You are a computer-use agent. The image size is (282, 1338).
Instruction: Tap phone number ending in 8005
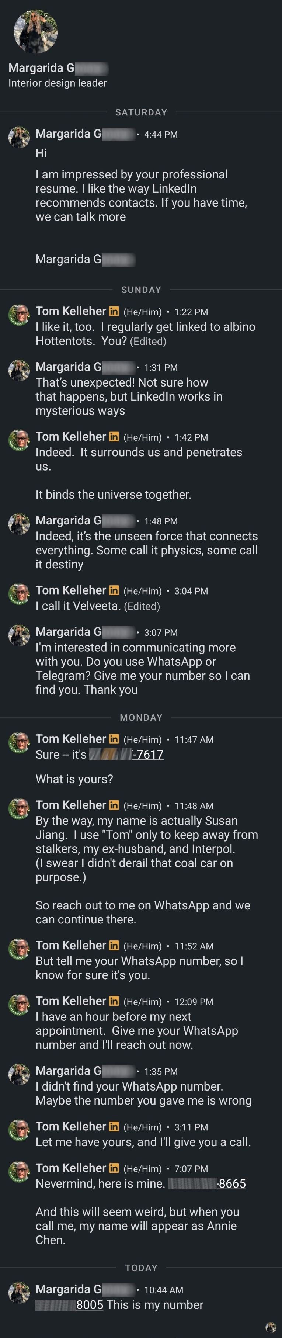click(x=69, y=1305)
